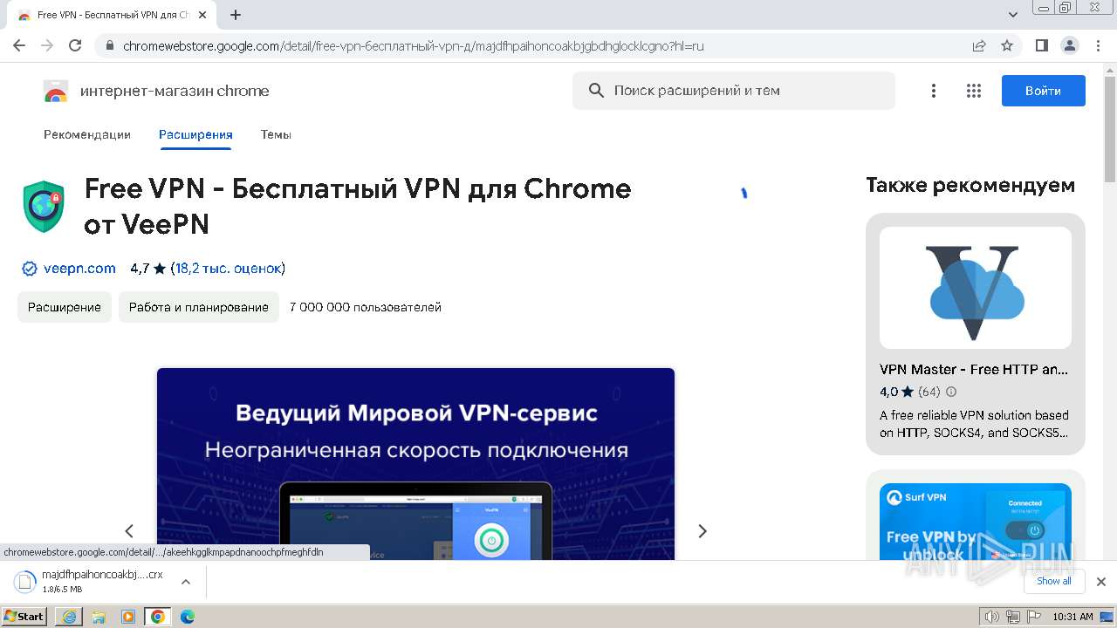Open the Google apps grid
This screenshot has height=628, width=1117.
(974, 91)
